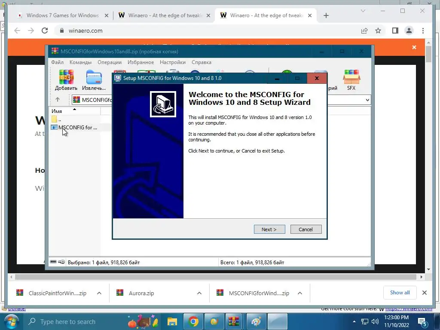
Task: Click the winaero.com address bar
Action: (x=208, y=31)
